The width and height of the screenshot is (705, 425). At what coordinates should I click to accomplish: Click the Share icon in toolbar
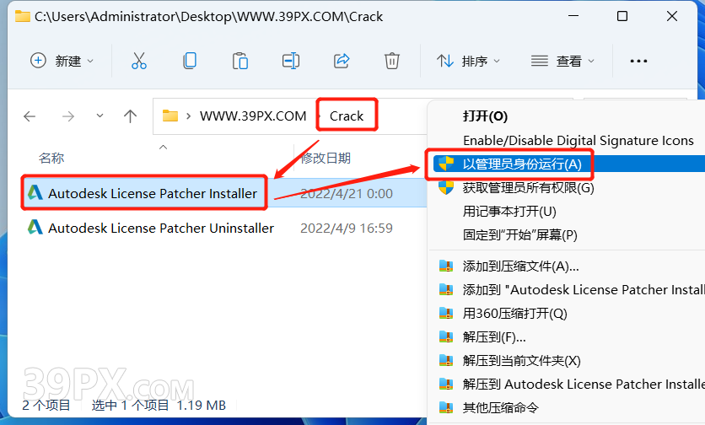click(342, 61)
